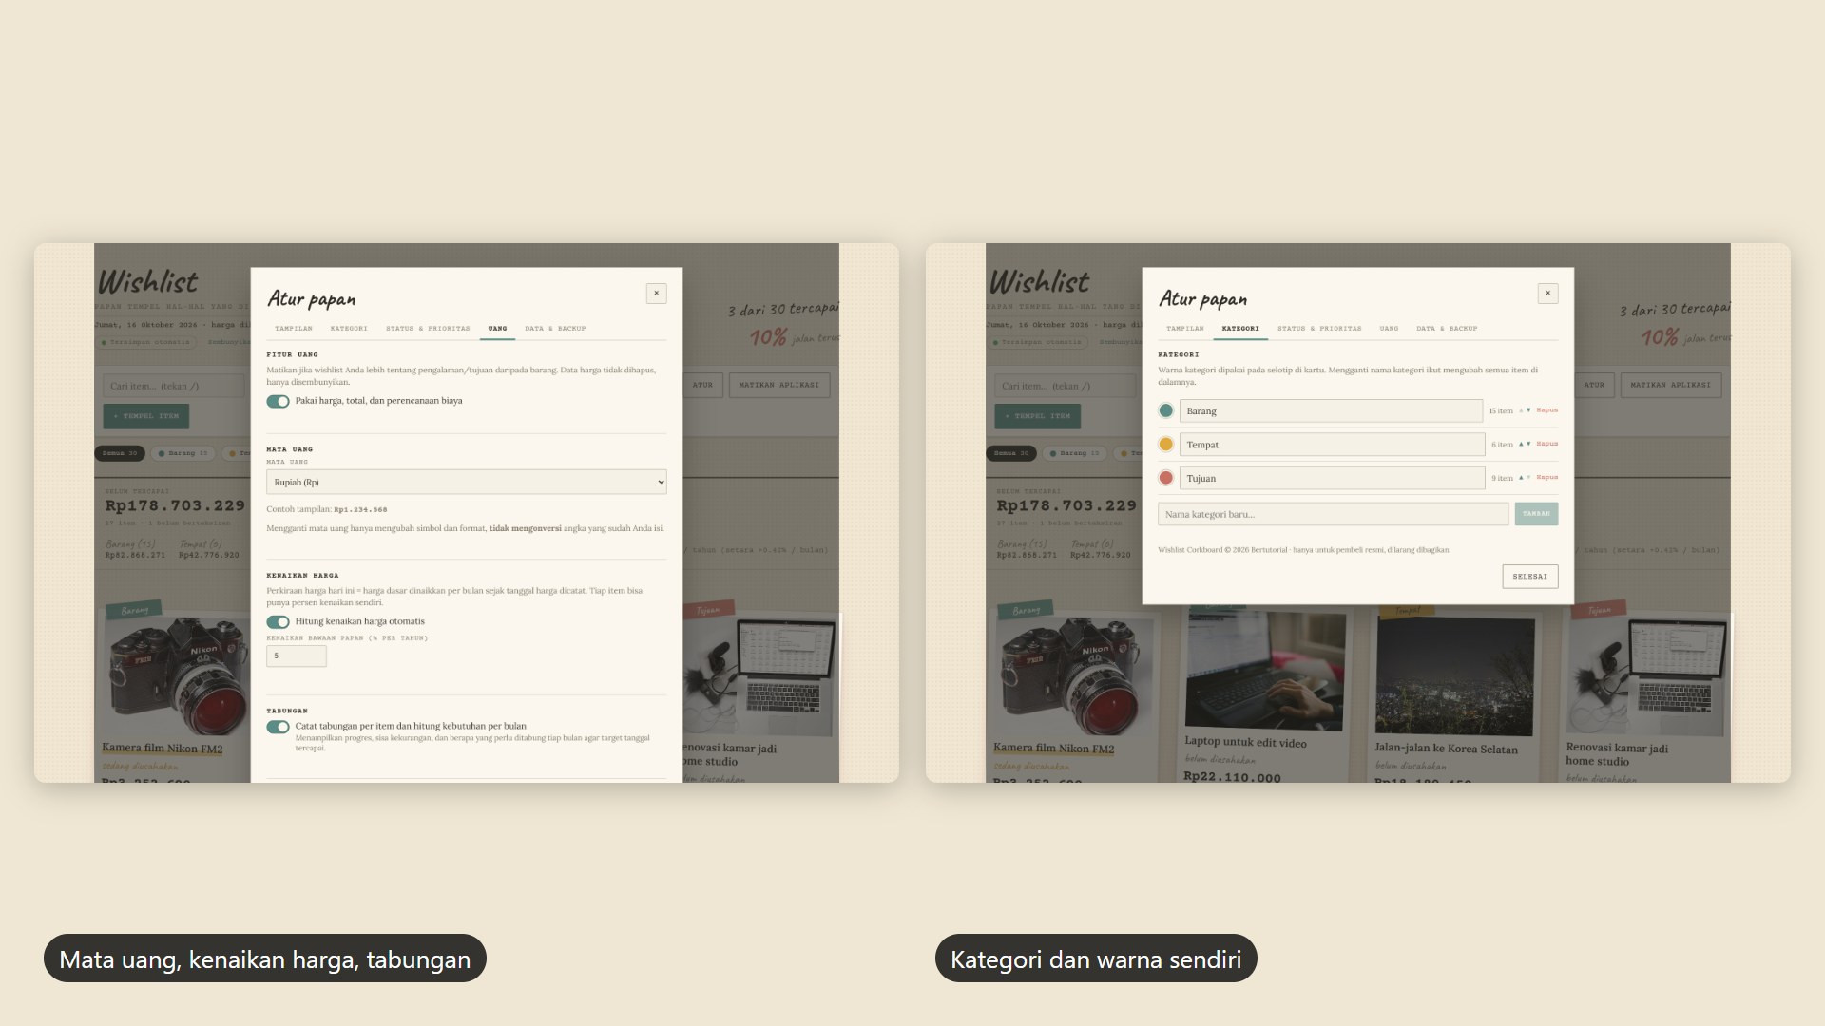Screen dimensions: 1825x1026
Task: Close the Atur papan dialog showing Uang
Action: tap(656, 294)
